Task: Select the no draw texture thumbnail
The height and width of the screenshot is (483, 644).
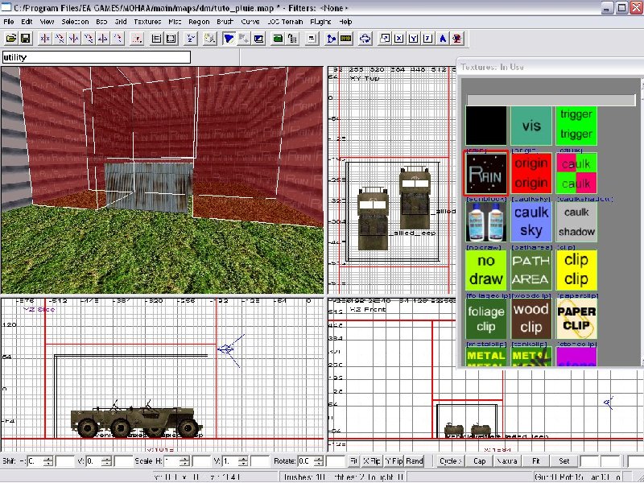Action: coord(486,270)
